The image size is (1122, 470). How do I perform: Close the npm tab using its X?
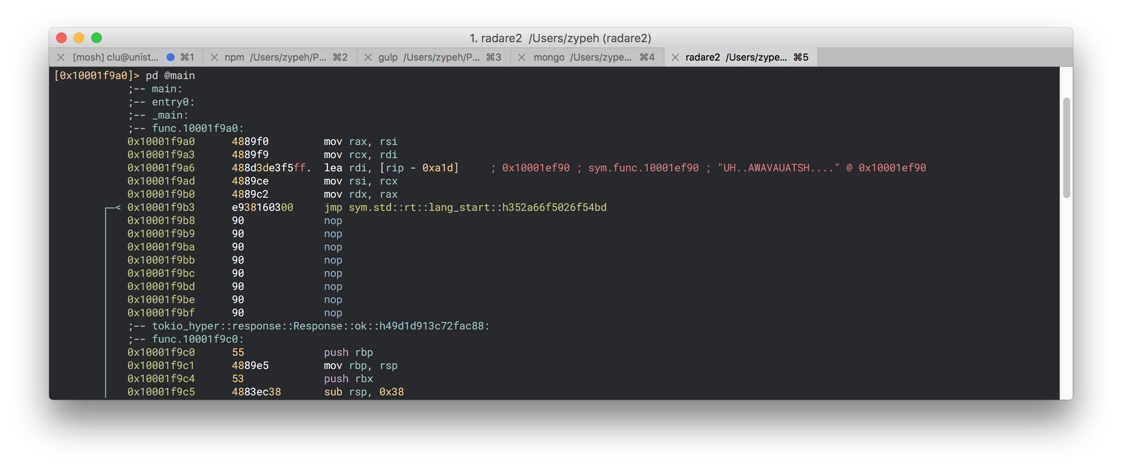[214, 58]
